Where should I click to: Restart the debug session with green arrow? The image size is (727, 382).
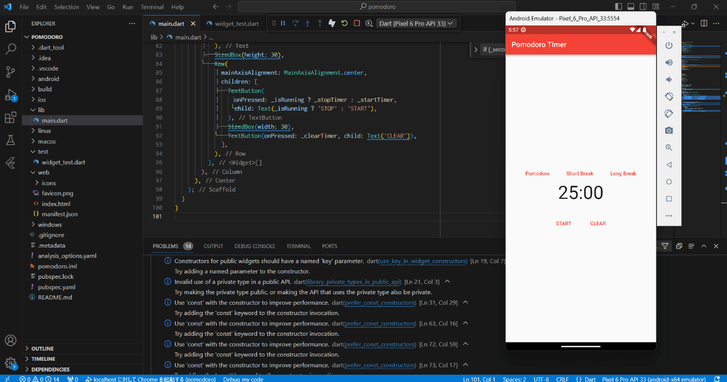click(344, 23)
